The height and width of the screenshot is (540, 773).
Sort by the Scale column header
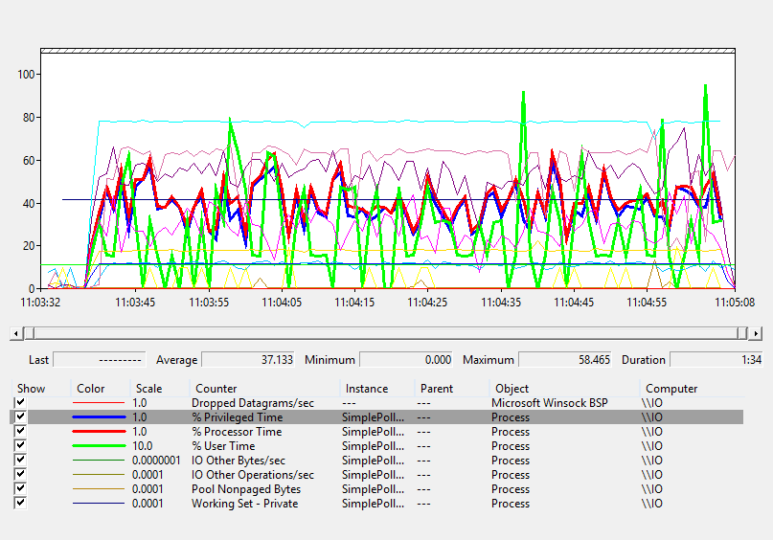point(148,389)
